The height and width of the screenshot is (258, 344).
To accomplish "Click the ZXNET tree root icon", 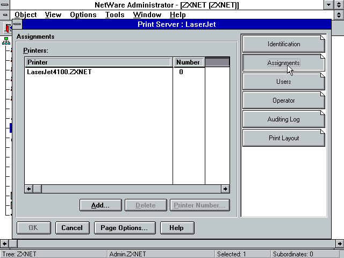I will (6, 41).
